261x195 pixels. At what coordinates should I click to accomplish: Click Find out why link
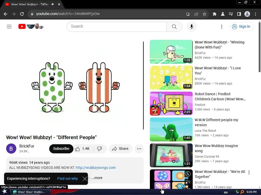67,178
